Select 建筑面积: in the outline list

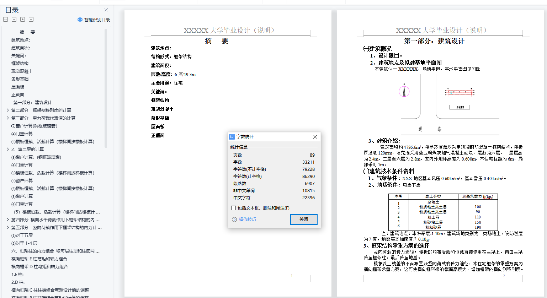(21, 48)
